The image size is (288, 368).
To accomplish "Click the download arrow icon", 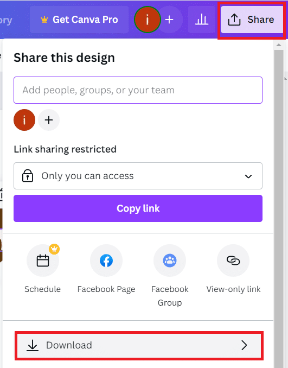I will click(33, 345).
